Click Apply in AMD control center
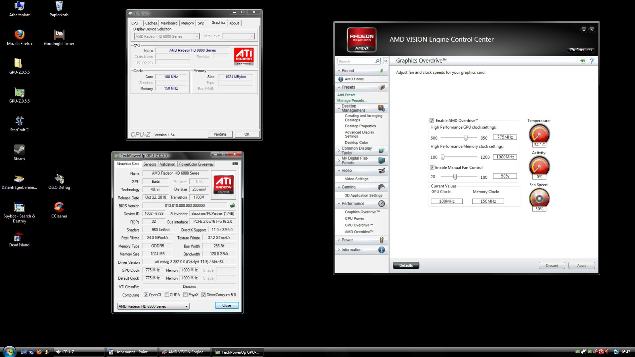This screenshot has width=635, height=357. [x=581, y=265]
